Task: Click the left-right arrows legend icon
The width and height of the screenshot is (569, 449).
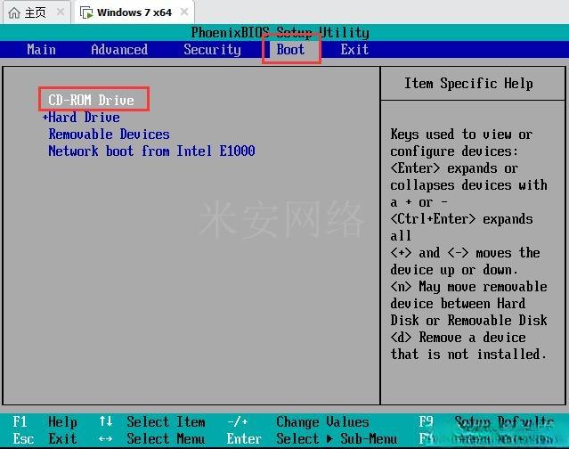Action: coord(105,439)
